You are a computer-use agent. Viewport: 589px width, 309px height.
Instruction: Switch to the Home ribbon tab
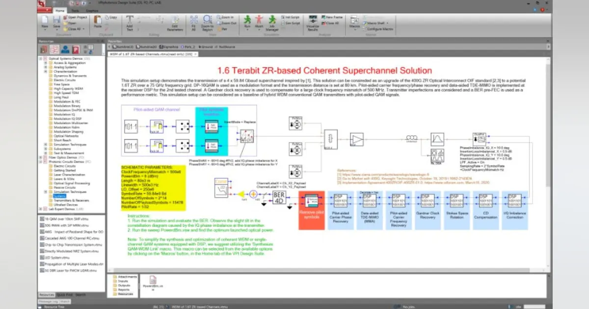tap(60, 10)
